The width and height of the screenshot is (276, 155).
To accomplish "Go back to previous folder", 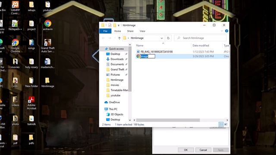I will [x=103, y=38].
